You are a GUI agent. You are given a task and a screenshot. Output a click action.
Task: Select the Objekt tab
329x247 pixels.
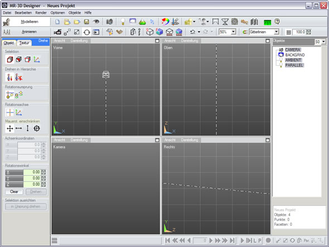coord(9,43)
